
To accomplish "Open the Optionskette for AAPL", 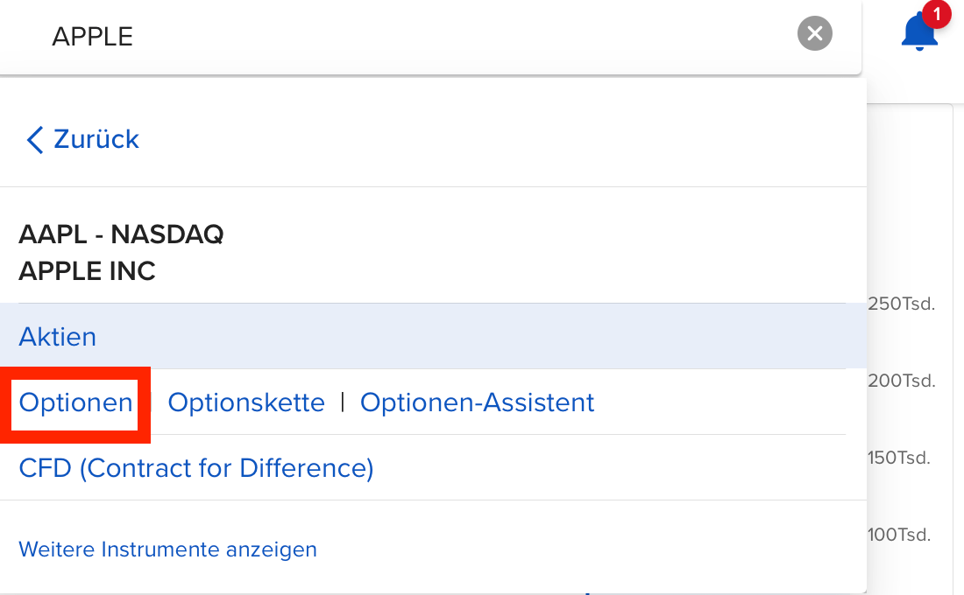I will (x=246, y=402).
